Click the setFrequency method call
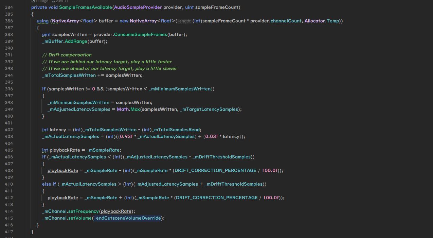Viewport: 433px width, 238px height. click(84, 211)
